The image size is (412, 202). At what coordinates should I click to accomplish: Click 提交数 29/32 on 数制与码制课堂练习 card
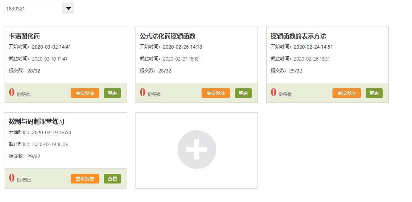click(25, 156)
